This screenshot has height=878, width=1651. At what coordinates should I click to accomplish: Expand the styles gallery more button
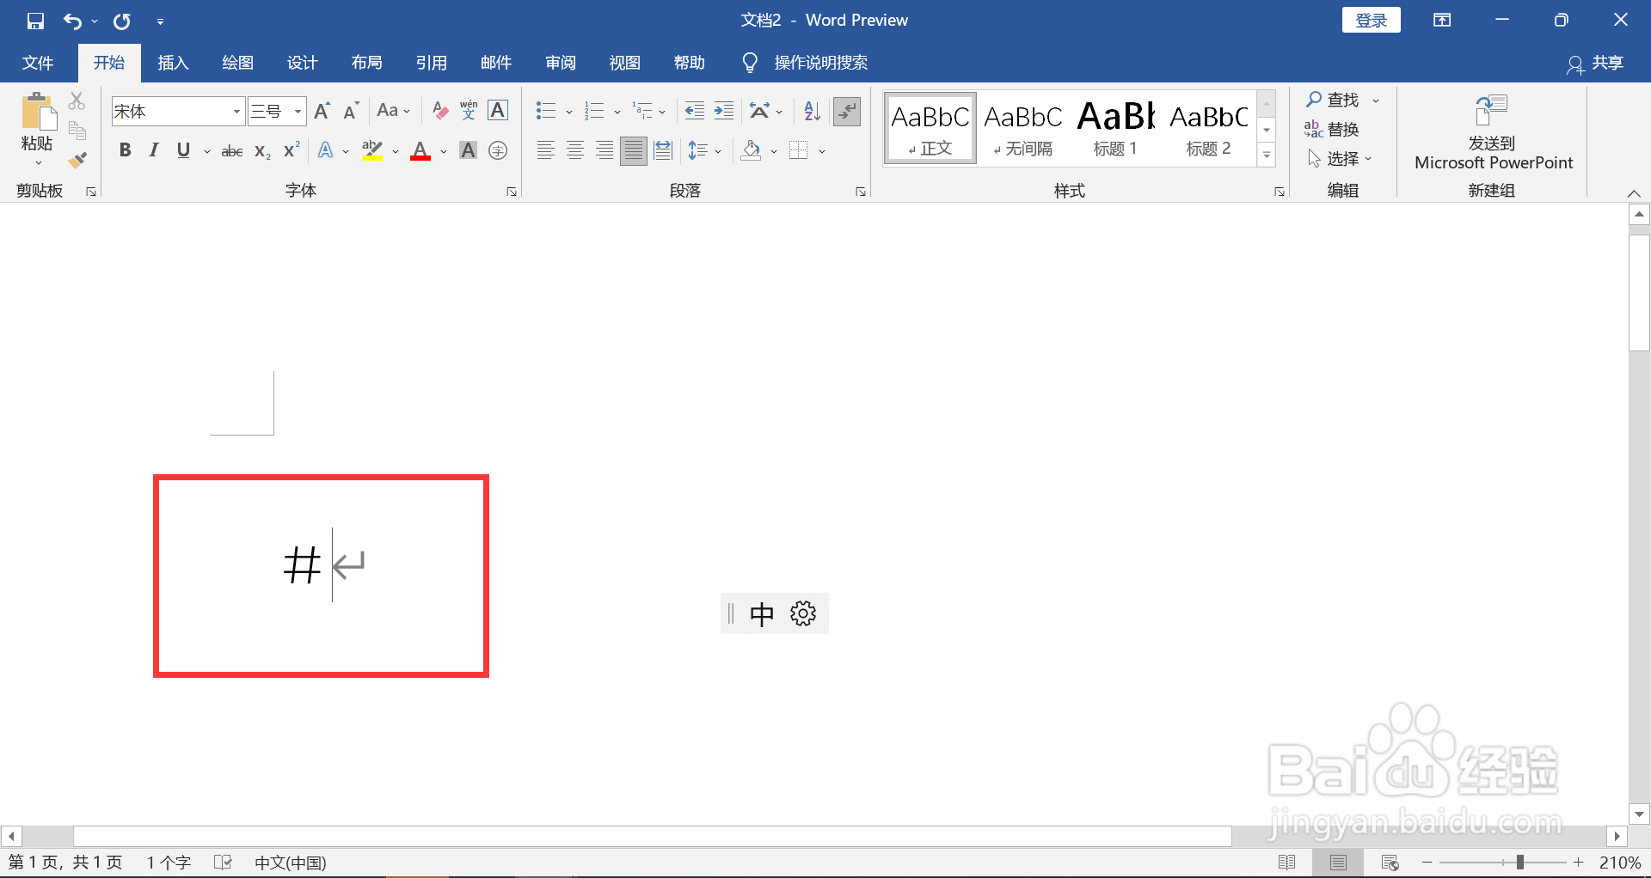coord(1267,155)
